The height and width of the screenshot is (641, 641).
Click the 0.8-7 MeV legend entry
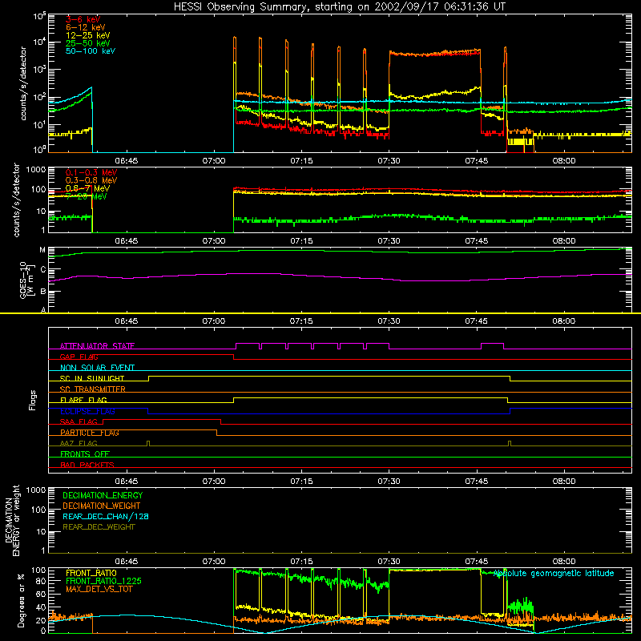pyautogui.click(x=87, y=188)
